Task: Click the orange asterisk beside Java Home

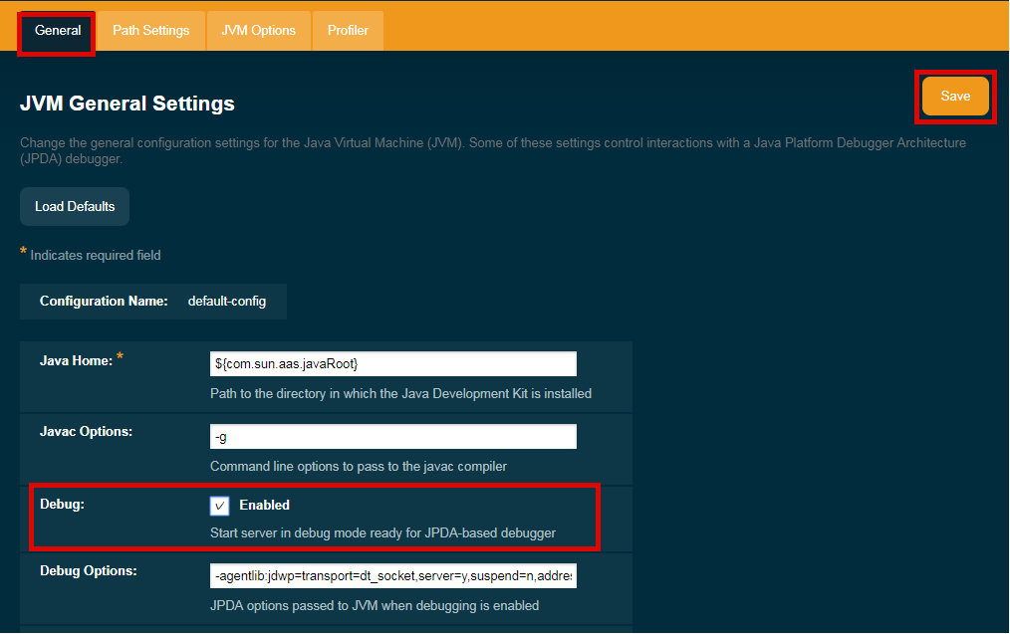Action: (121, 358)
